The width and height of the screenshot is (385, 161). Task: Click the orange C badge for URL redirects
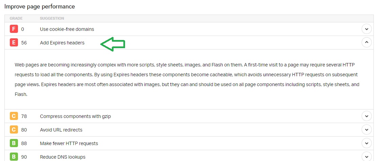[x=14, y=129]
